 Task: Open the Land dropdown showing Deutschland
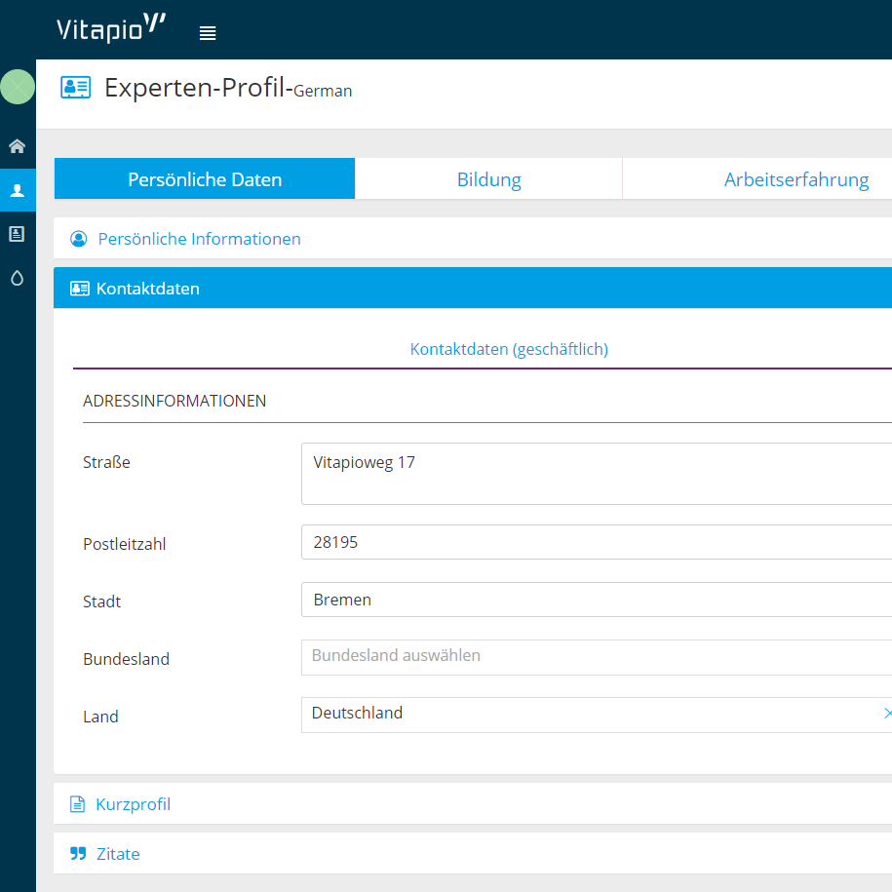pyautogui.click(x=585, y=714)
